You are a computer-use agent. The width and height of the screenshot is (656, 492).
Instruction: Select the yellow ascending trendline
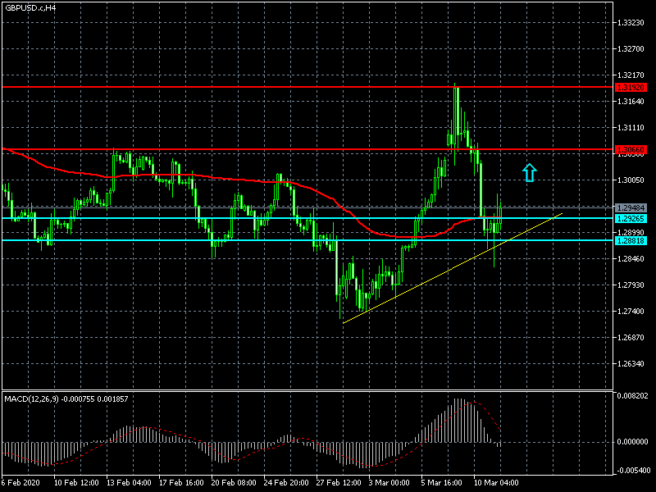point(453,268)
